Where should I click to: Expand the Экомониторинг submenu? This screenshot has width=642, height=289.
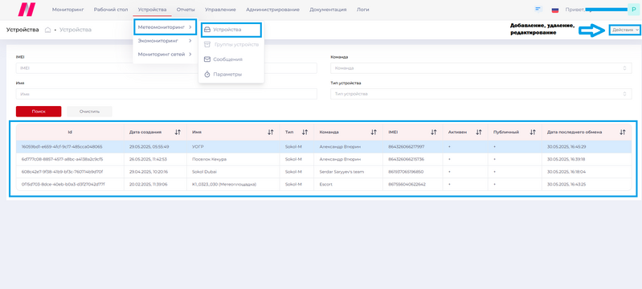165,40
